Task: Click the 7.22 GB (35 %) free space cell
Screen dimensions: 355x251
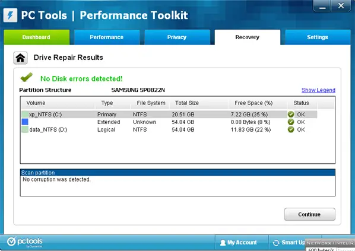Action: click(x=249, y=115)
